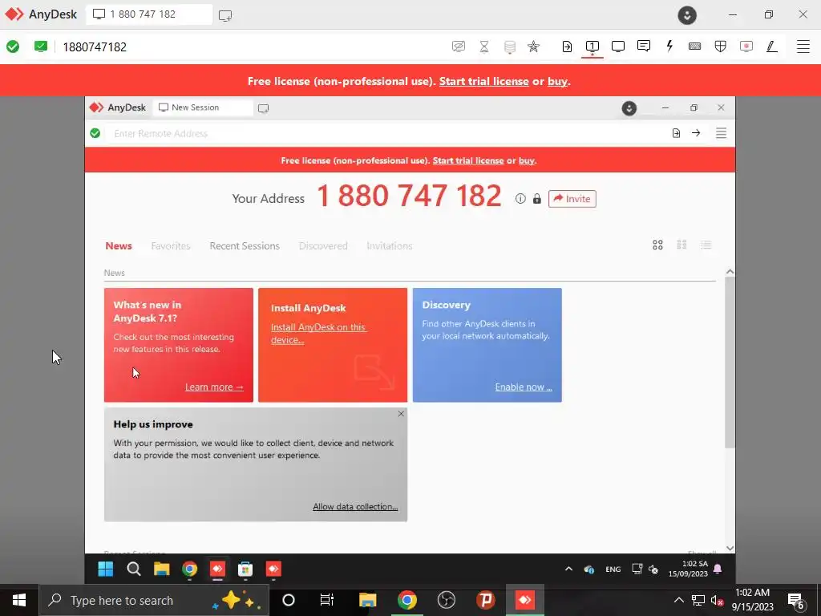Click the round dropdown arrow in remote AnyDesk title bar
This screenshot has height=616, width=821.
click(629, 108)
